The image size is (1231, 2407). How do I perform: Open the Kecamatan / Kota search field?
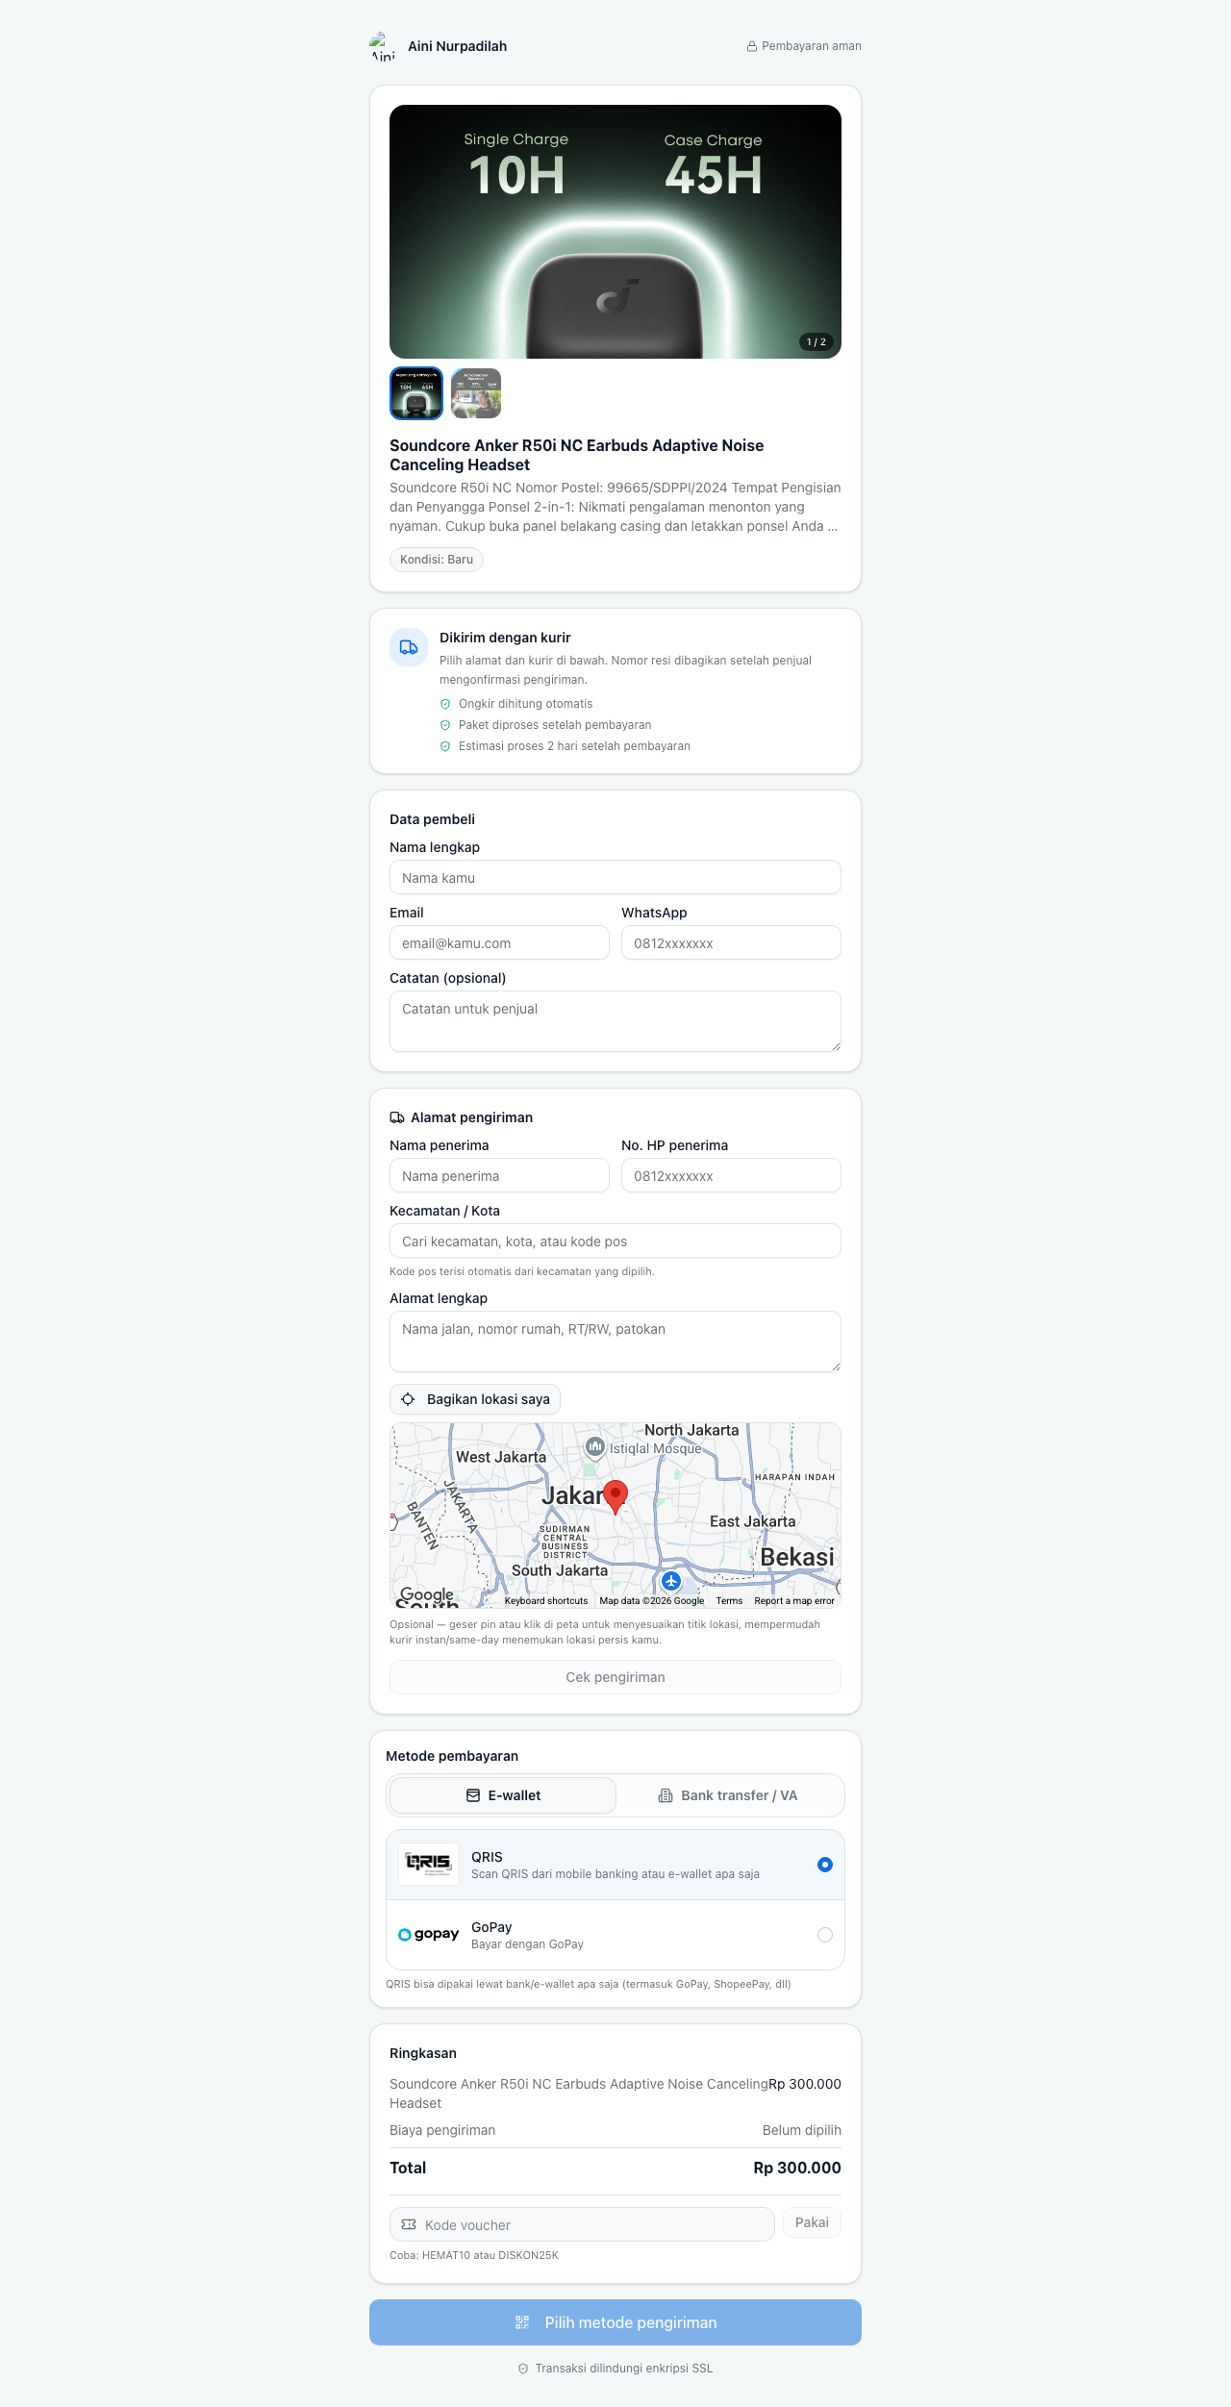(x=615, y=1241)
